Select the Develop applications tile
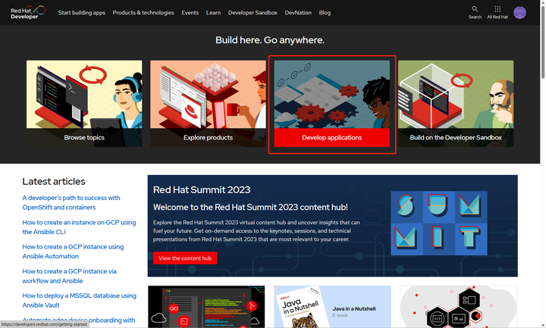 pos(332,103)
